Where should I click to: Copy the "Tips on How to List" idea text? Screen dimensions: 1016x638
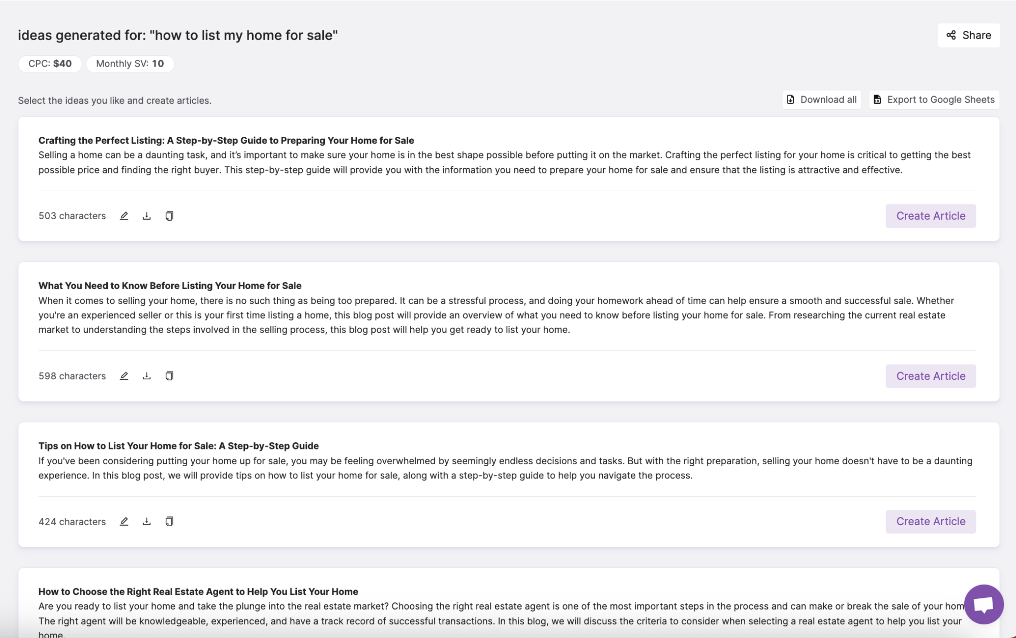click(x=169, y=521)
